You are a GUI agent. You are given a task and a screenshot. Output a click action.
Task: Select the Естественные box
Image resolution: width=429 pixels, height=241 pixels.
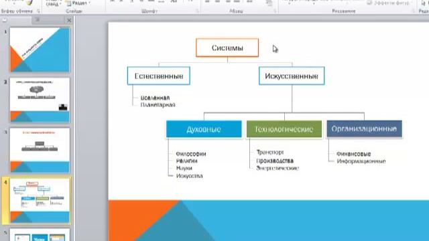click(159, 76)
